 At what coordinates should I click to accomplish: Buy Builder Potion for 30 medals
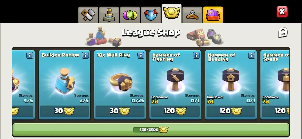pos(65,111)
